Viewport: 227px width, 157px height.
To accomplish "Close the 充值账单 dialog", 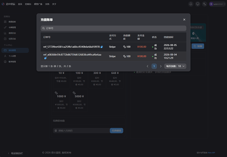I will click(184, 19).
